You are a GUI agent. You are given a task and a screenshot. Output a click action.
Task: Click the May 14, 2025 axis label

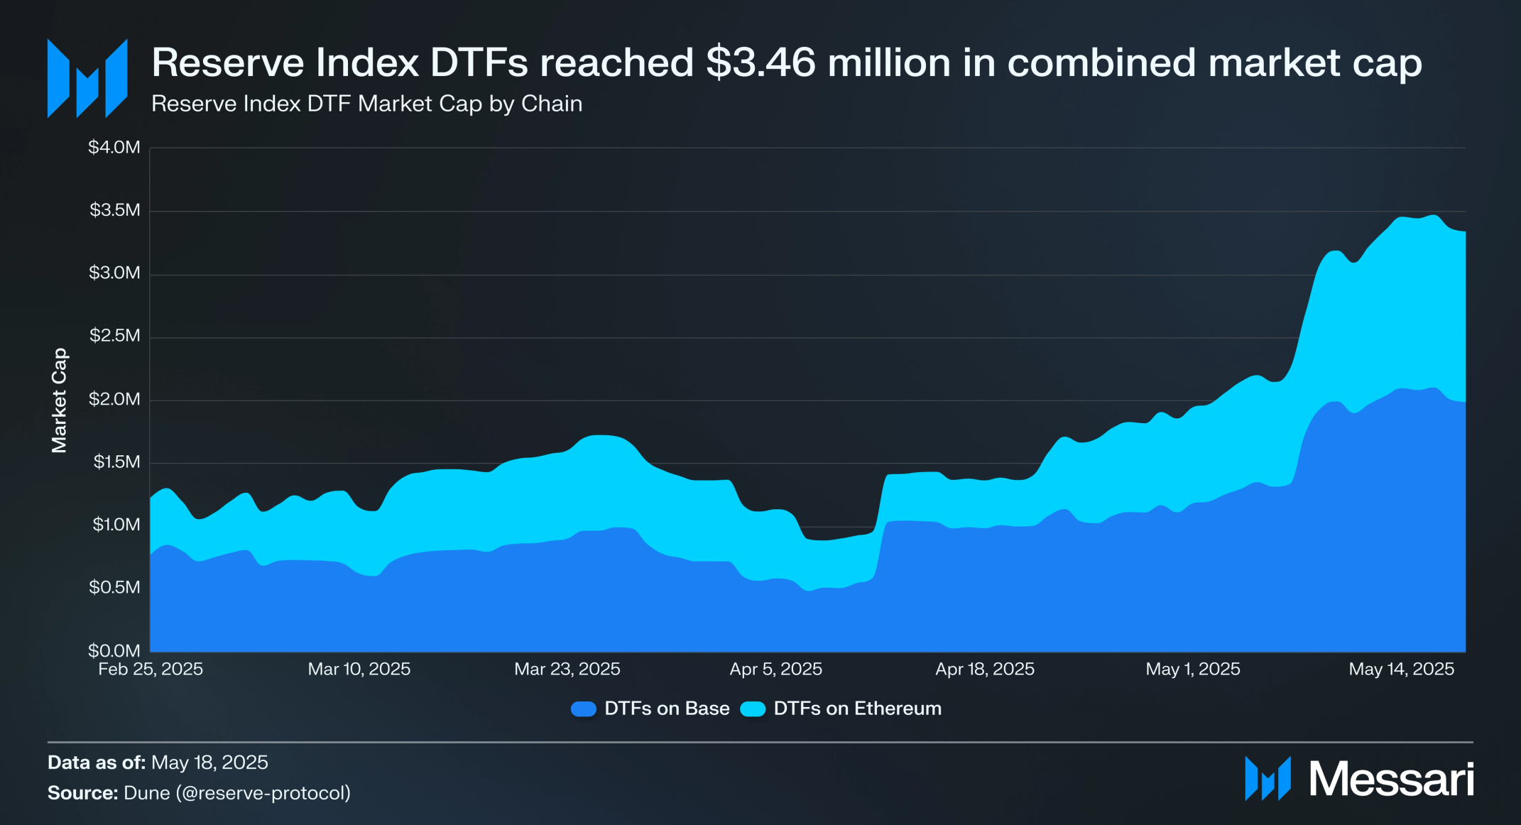[1402, 669]
